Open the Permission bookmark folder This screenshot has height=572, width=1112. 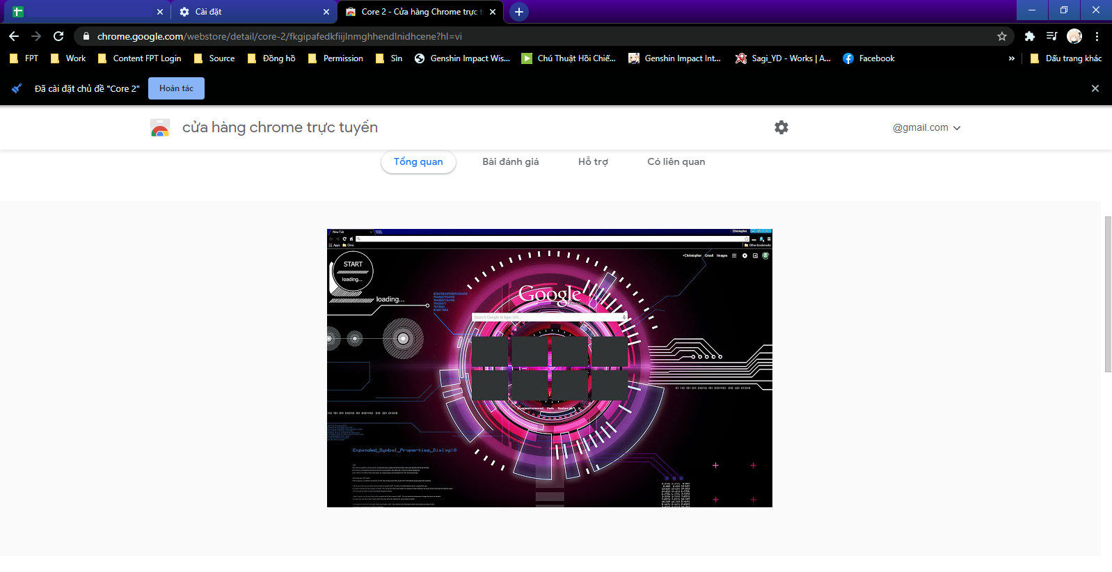coord(335,58)
